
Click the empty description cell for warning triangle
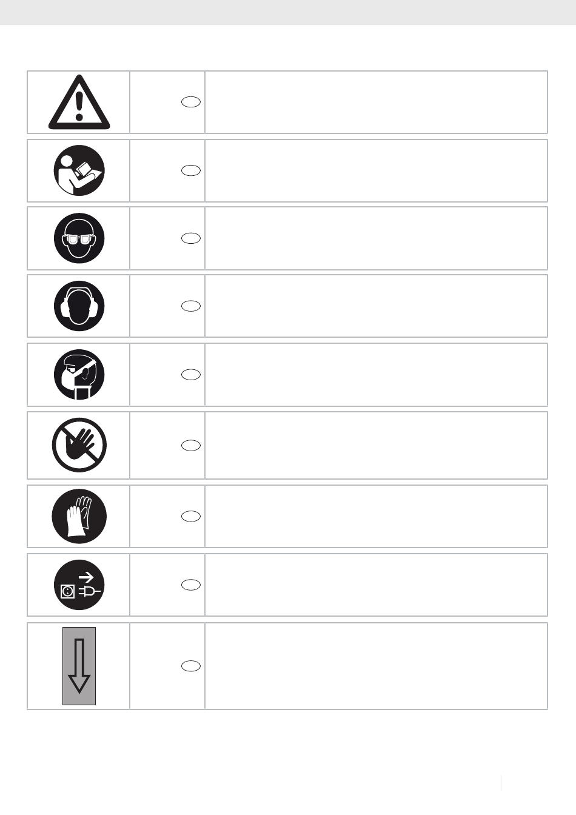pyautogui.click(x=376, y=102)
